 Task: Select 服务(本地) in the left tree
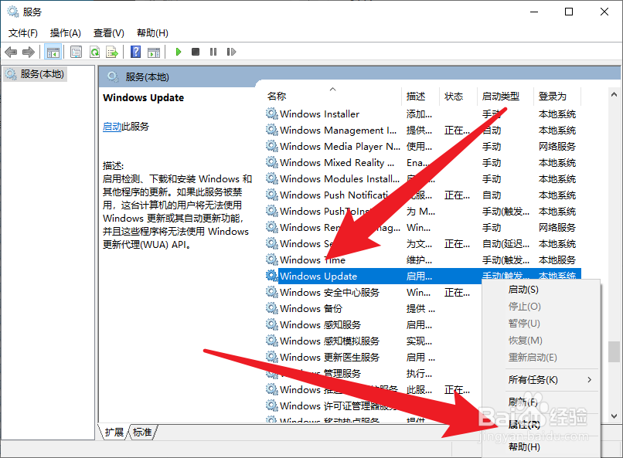coord(35,74)
